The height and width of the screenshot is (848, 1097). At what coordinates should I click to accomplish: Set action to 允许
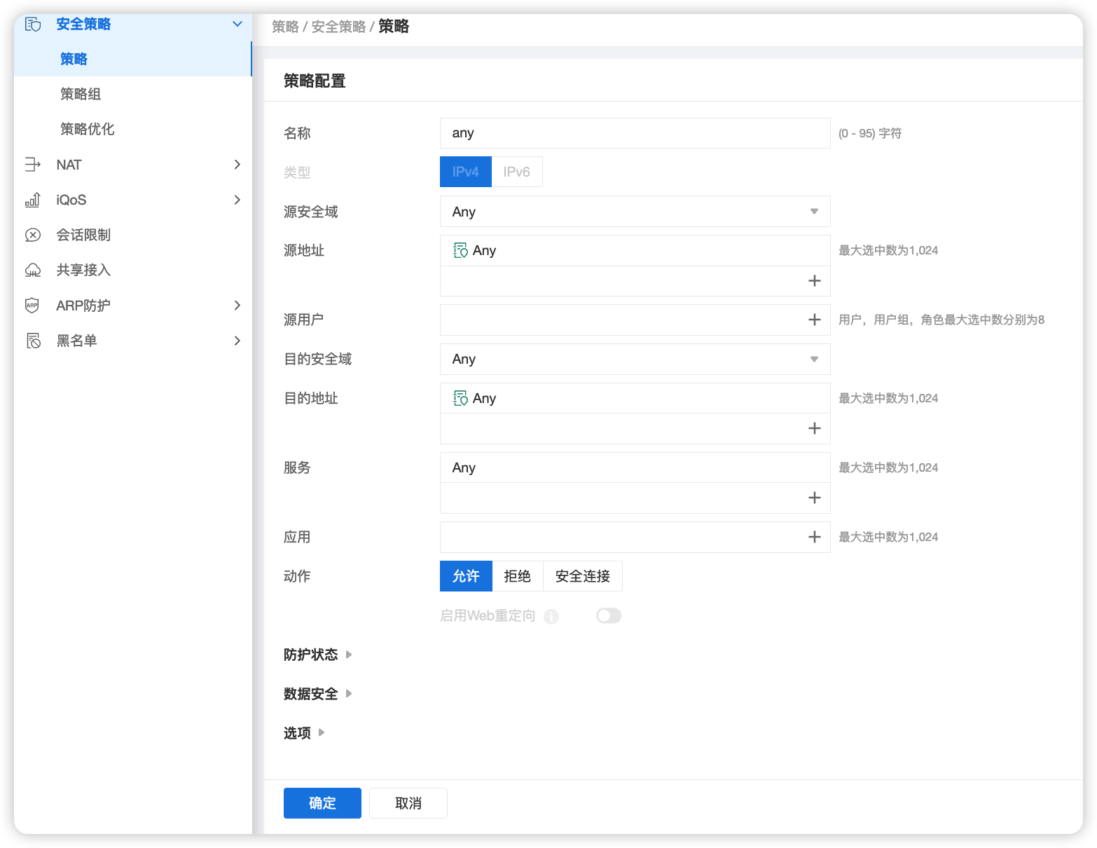pyautogui.click(x=466, y=576)
